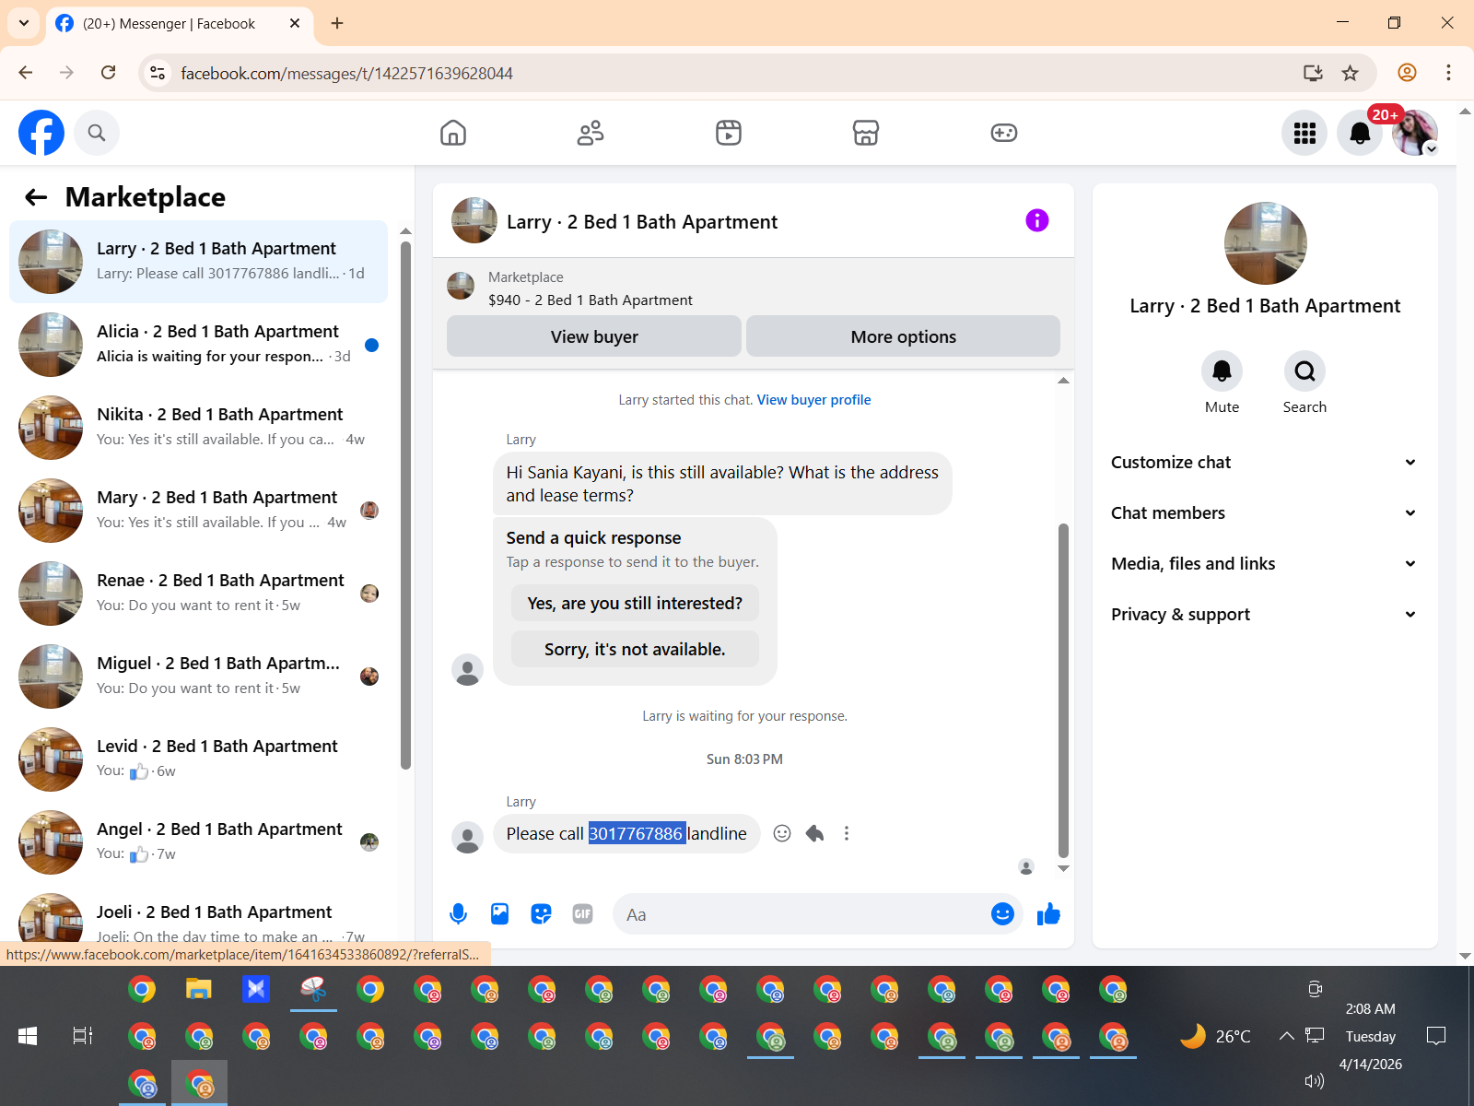Image resolution: width=1474 pixels, height=1106 pixels.
Task: Show hidden system tray icons
Action: 1286,1036
